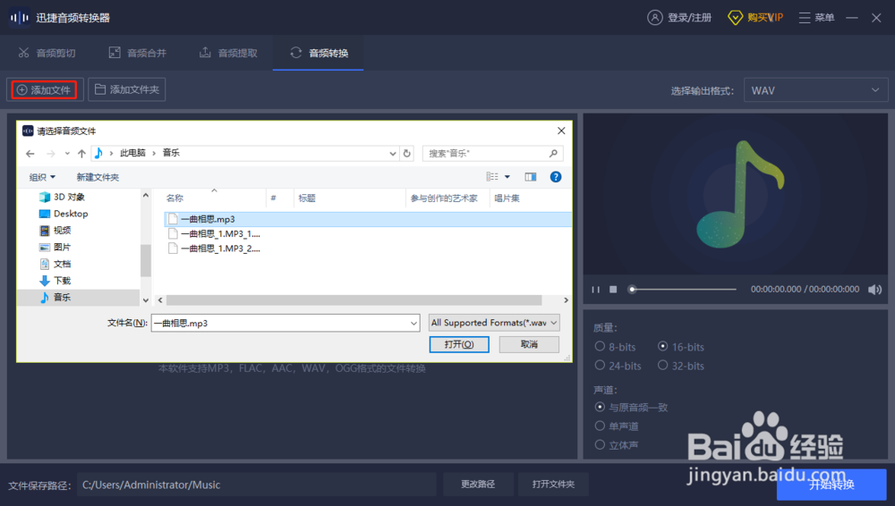Click the 取消 button
The image size is (895, 506).
coord(529,344)
